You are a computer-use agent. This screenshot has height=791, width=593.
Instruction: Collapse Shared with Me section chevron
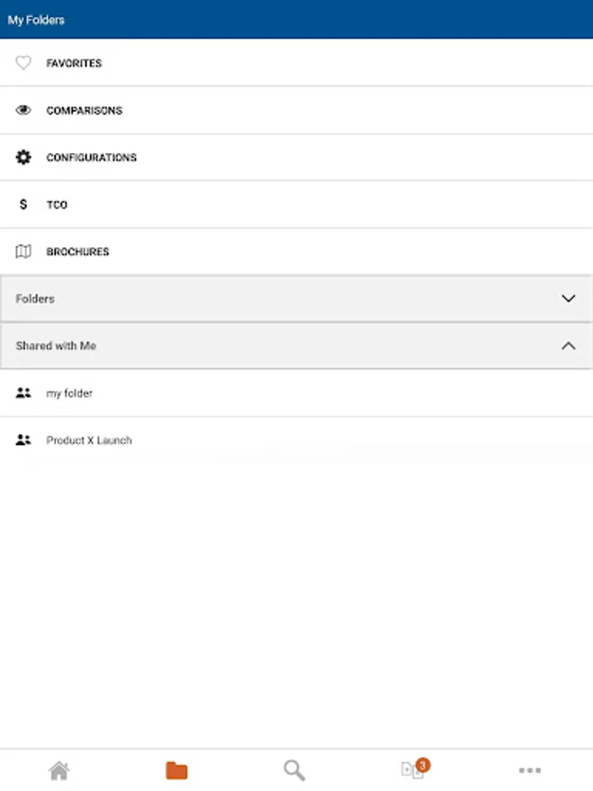(x=568, y=346)
